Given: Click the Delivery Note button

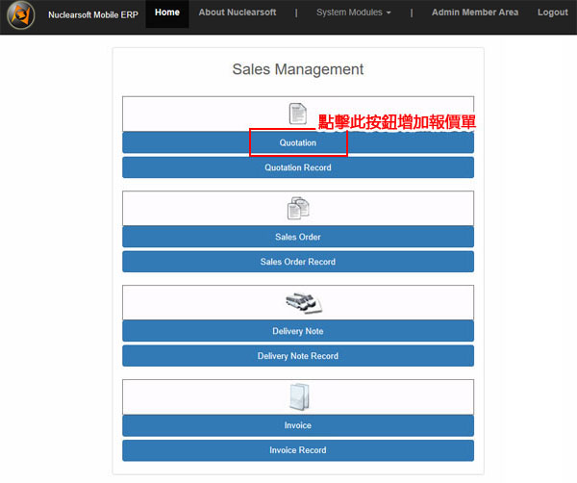Looking at the screenshot, I should click(x=298, y=331).
